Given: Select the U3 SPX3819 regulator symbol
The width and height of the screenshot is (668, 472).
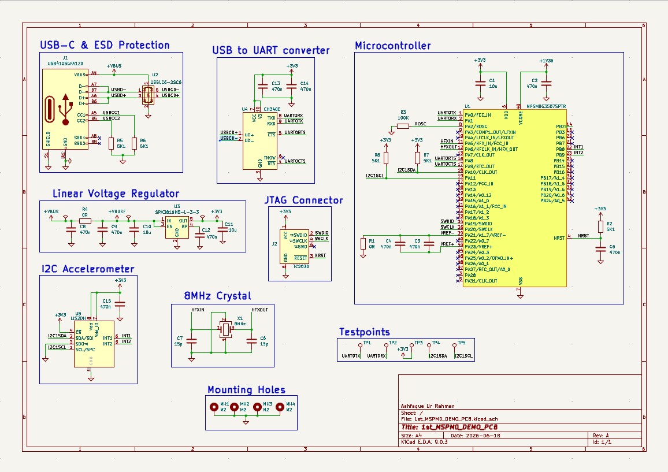Looking at the screenshot, I should coord(177,228).
